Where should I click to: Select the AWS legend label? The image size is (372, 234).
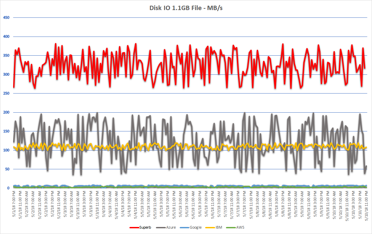coord(240,227)
